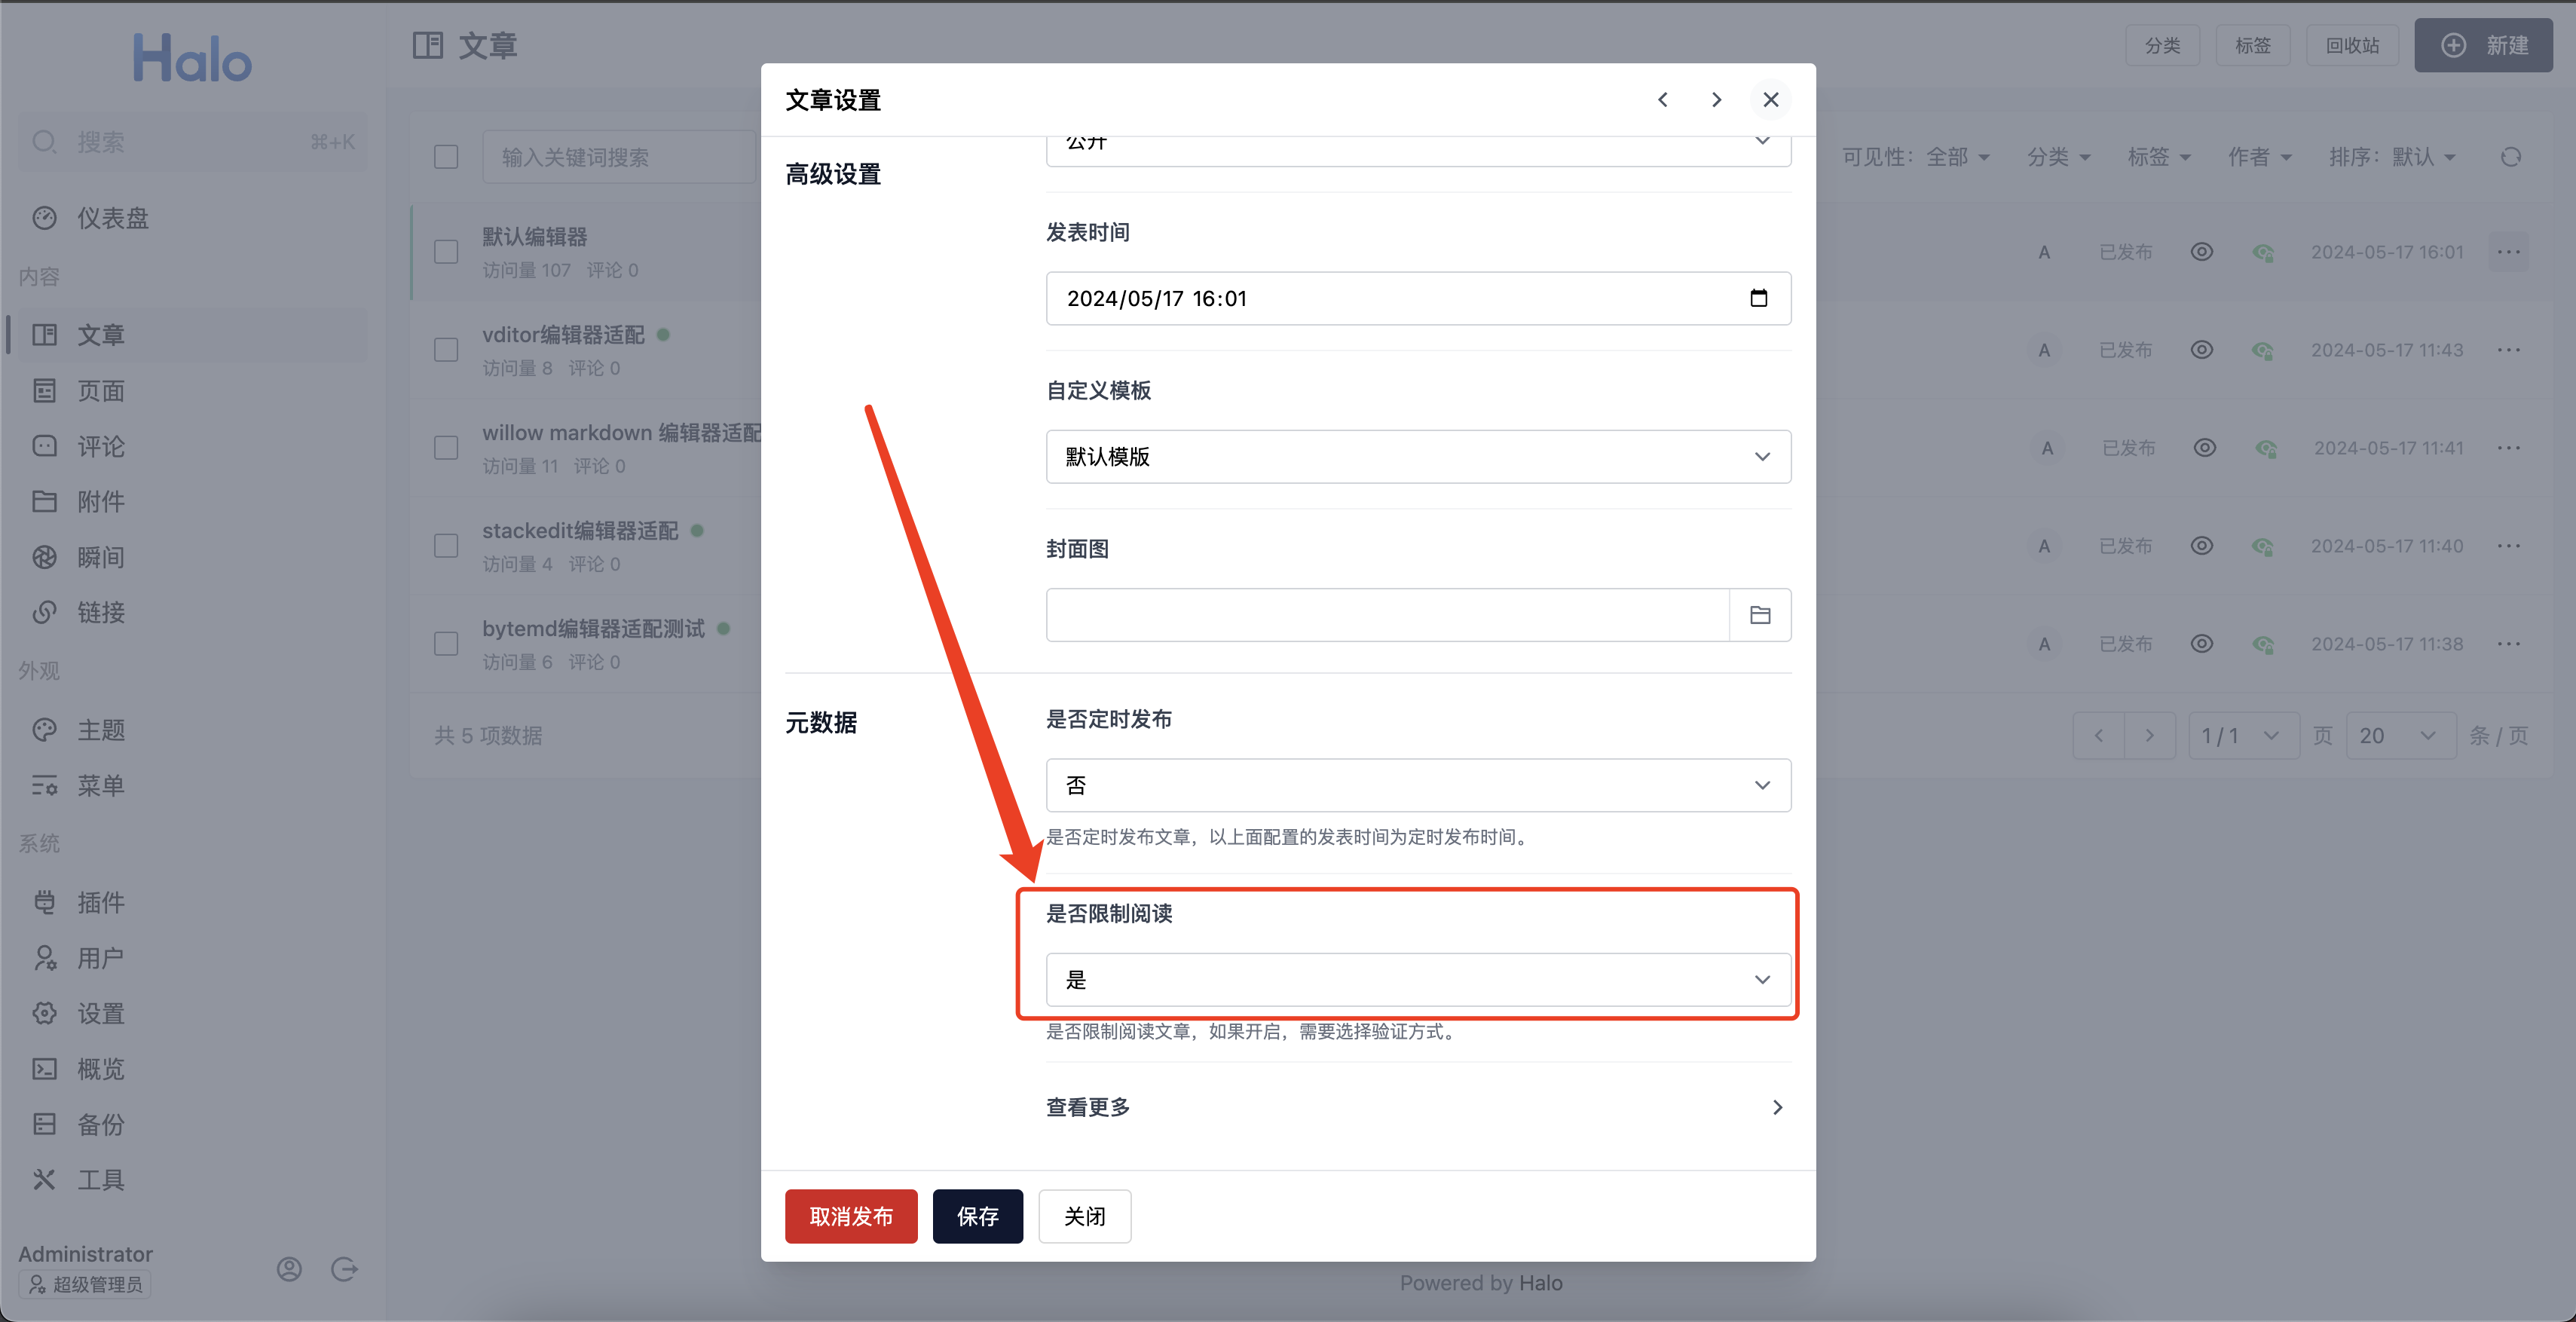Open the 标签 button in header
2576x1322 pixels.
pos(2253,46)
